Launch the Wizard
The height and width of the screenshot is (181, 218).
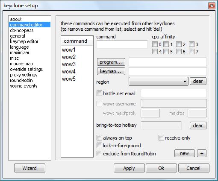click(29, 168)
